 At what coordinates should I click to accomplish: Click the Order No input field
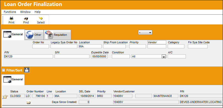coord(40,46)
